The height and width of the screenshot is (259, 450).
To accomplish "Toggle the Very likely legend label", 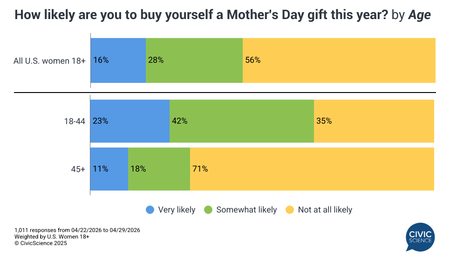I will coord(177,210).
